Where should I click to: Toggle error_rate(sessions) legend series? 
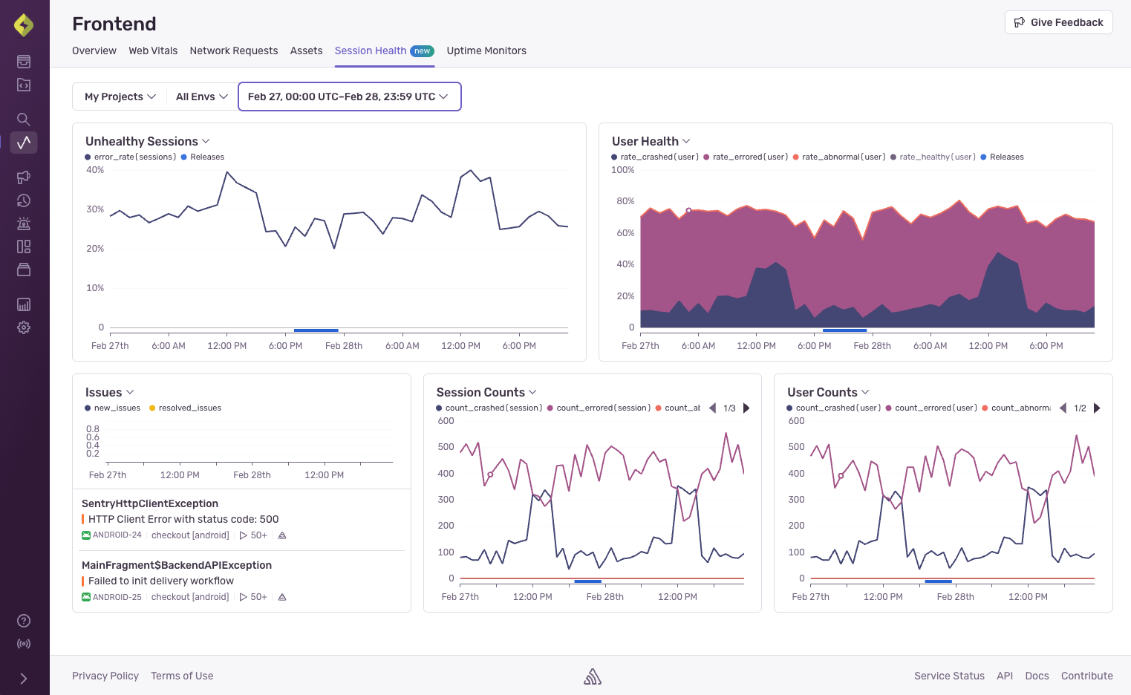tap(131, 157)
